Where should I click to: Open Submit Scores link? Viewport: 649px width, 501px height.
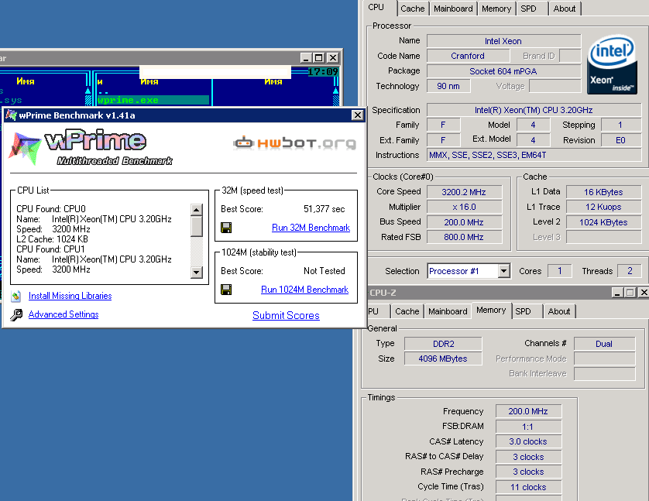(x=286, y=315)
